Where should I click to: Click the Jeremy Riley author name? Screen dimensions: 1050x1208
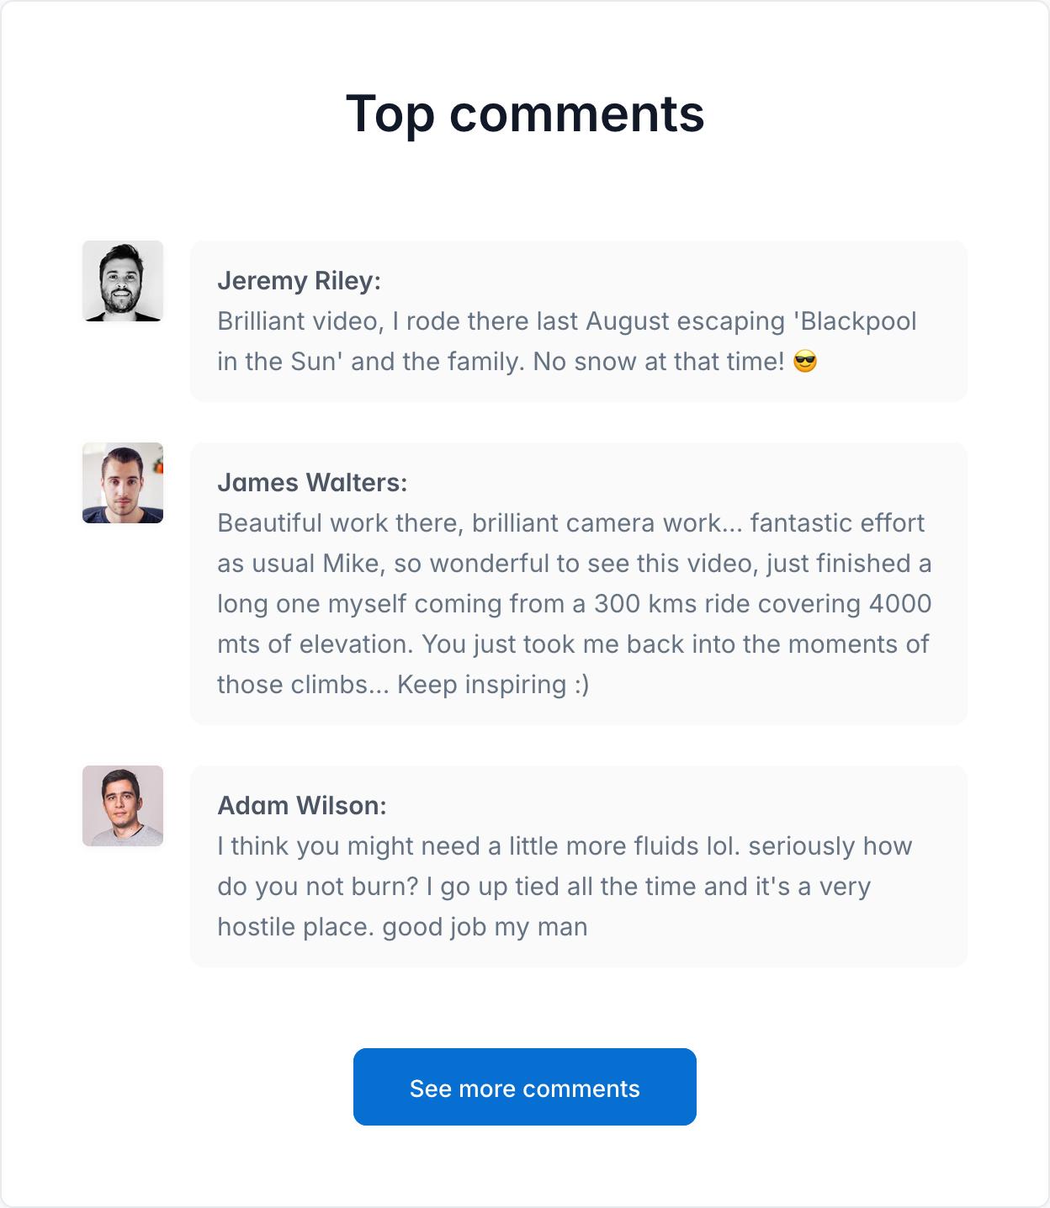(299, 281)
